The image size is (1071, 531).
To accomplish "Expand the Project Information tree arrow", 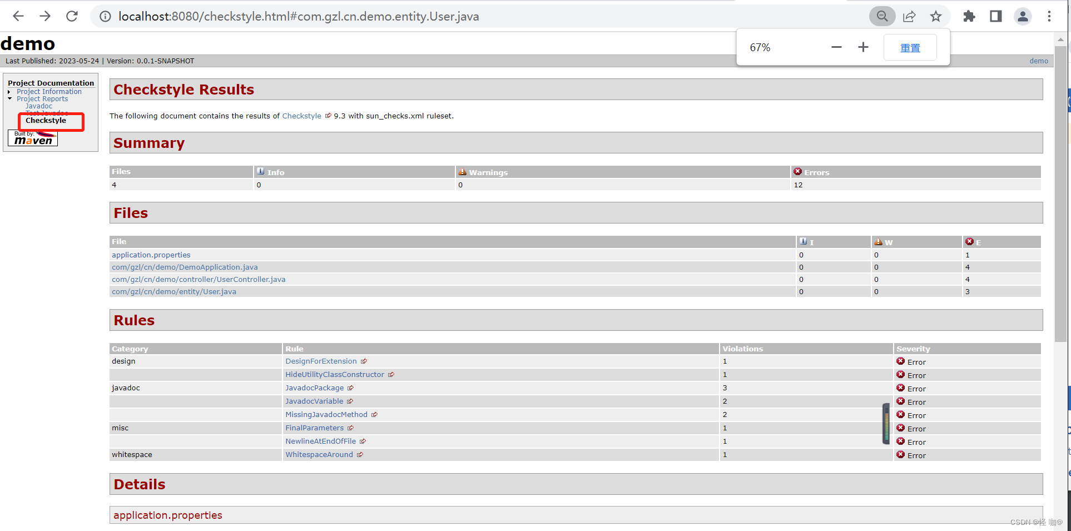I will 9,92.
